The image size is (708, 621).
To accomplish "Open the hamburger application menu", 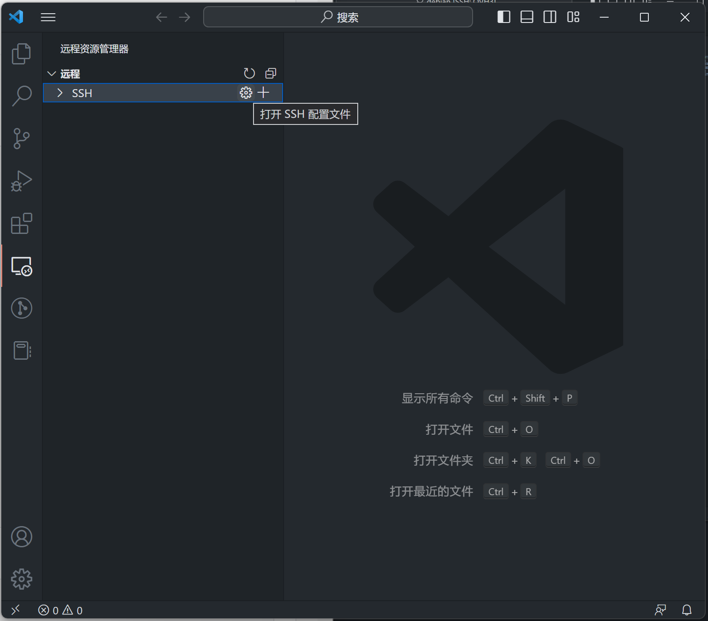I will click(48, 17).
